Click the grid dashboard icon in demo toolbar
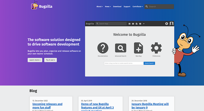204x111 pixels. click(140, 24)
